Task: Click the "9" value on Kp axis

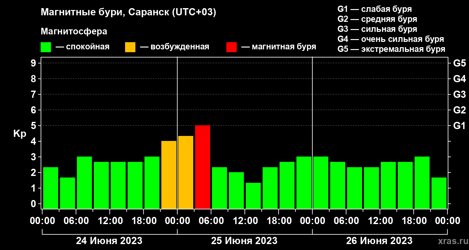Action: [34, 63]
